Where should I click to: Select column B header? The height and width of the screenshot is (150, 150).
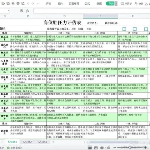(x=5, y=16)
